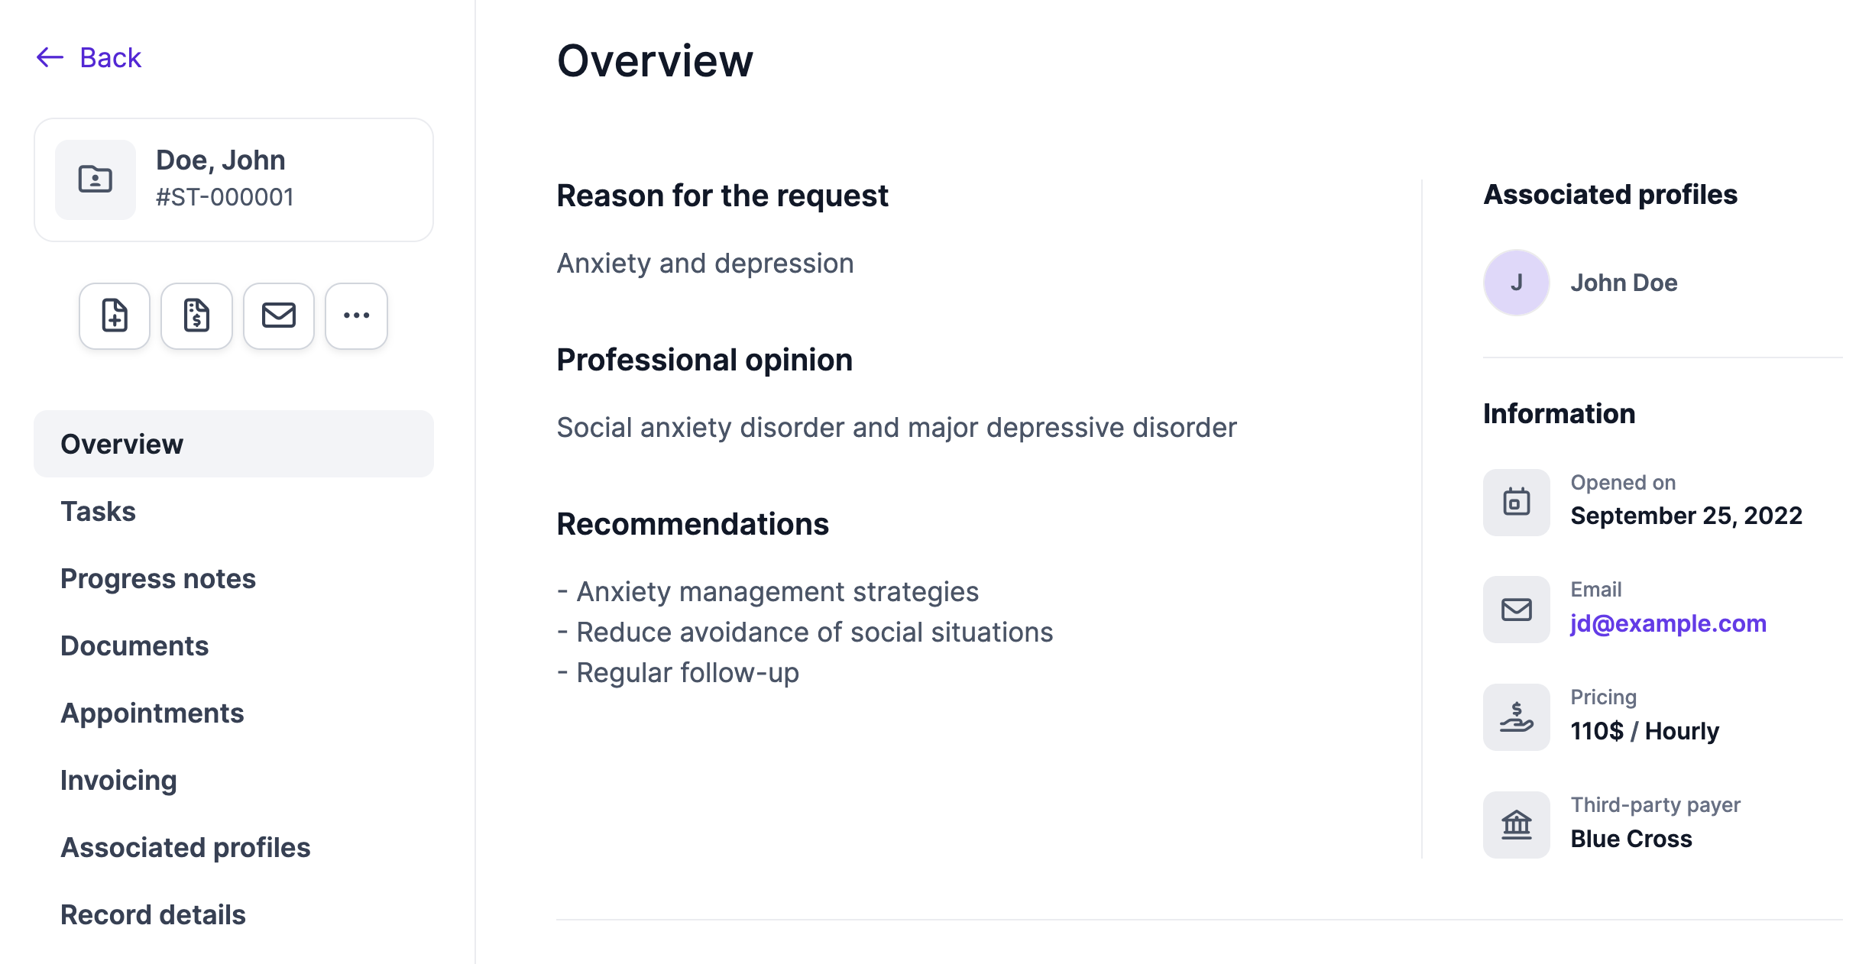Image resolution: width=1872 pixels, height=964 pixels.
Task: Open the Documents section
Action: 134,645
